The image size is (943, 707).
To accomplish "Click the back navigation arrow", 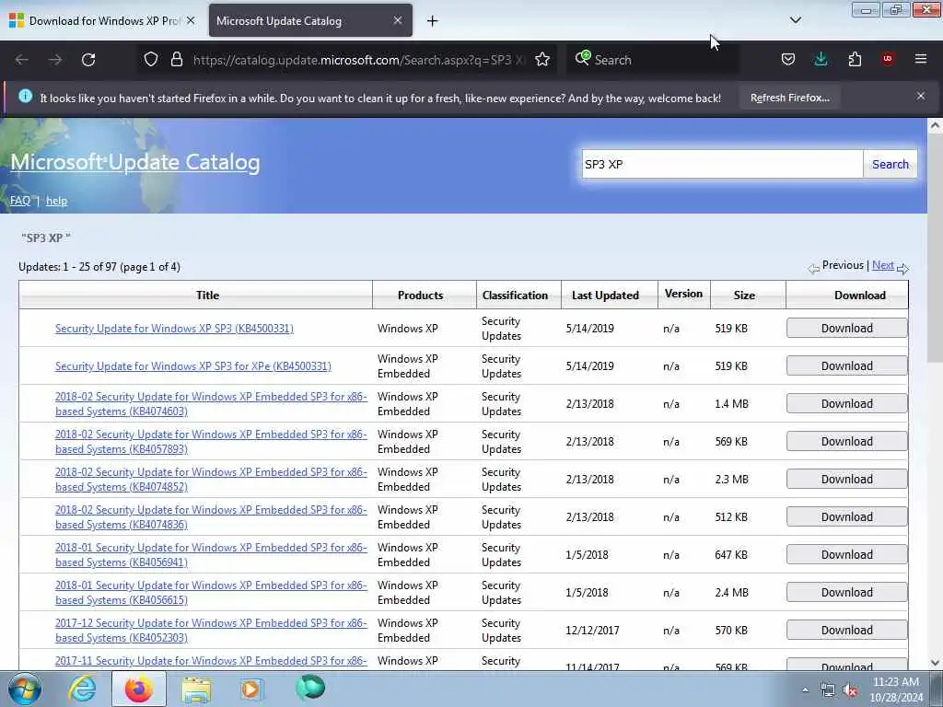I will (x=22, y=60).
